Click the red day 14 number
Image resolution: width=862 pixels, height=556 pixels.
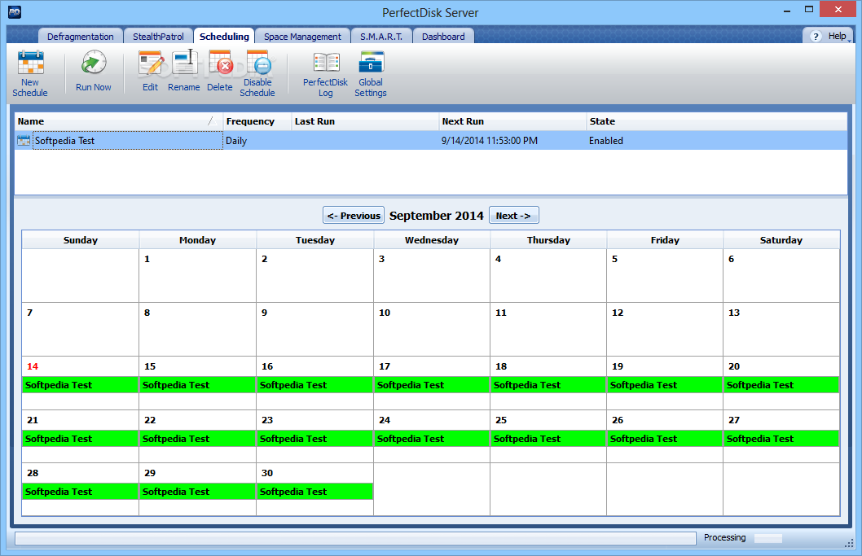(33, 366)
